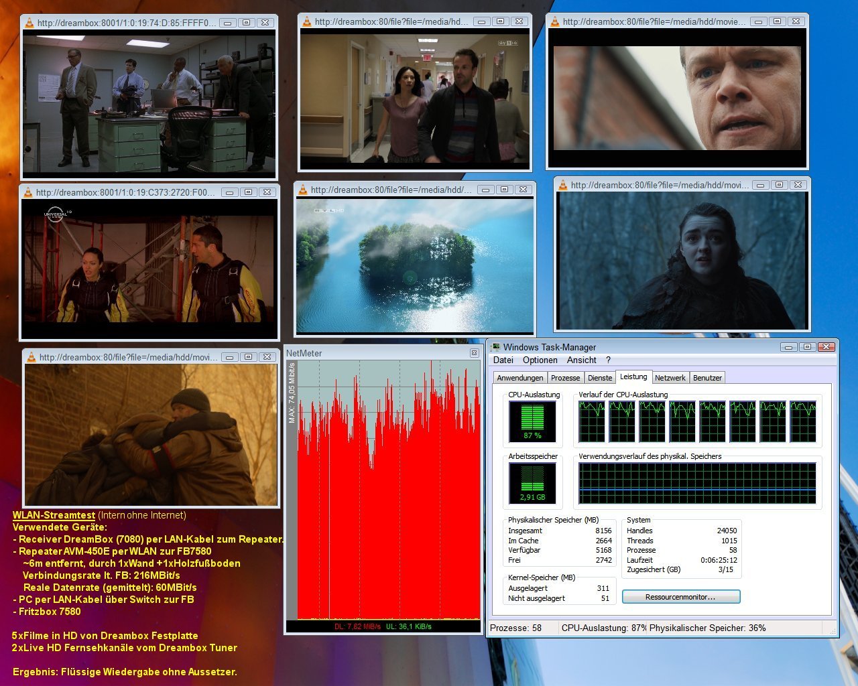Close the dark forest girl VLC window

click(x=798, y=185)
